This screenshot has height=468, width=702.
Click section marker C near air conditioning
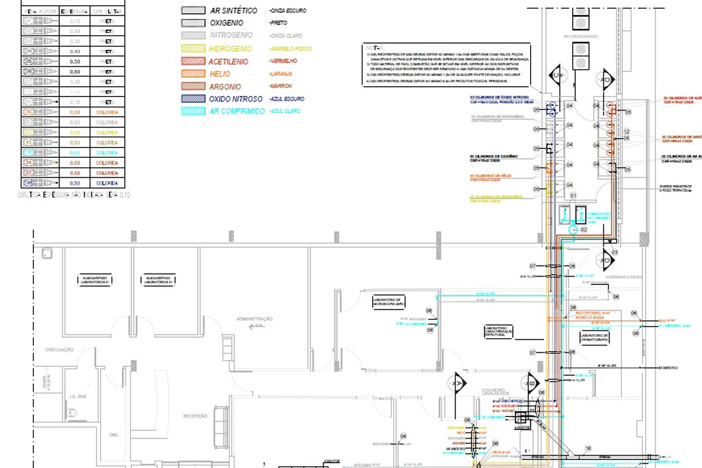click(x=558, y=77)
